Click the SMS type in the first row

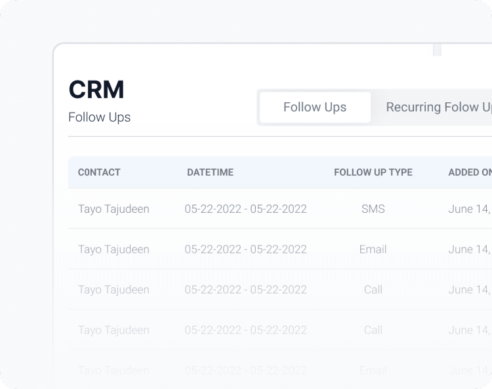pyautogui.click(x=373, y=209)
